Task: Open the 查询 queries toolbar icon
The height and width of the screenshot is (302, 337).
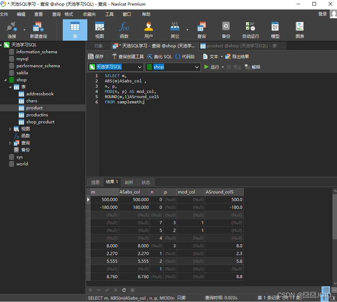Action: (x=202, y=30)
